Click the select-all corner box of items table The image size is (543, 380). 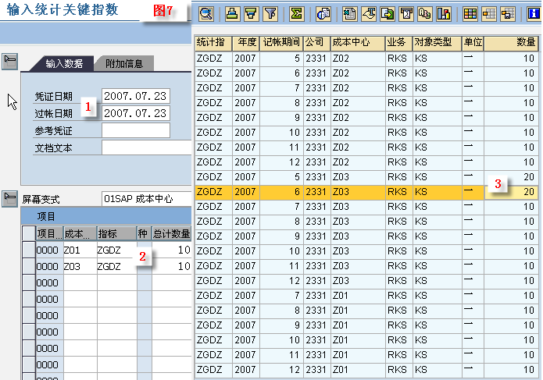coord(29,234)
